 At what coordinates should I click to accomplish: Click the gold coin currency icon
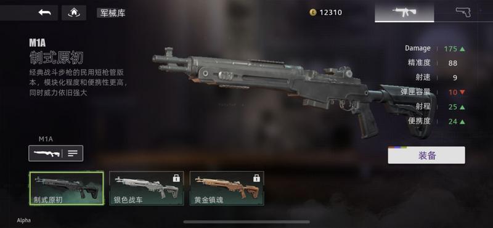point(313,12)
